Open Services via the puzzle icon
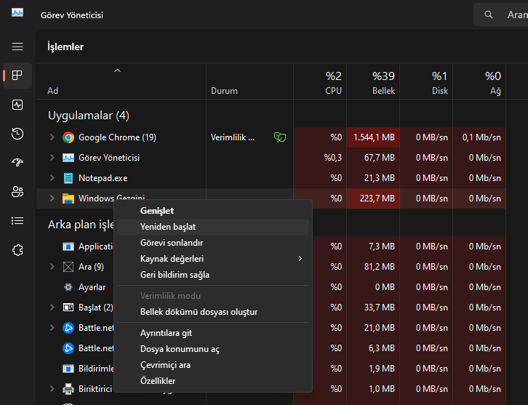This screenshot has width=528, height=405. (x=17, y=250)
